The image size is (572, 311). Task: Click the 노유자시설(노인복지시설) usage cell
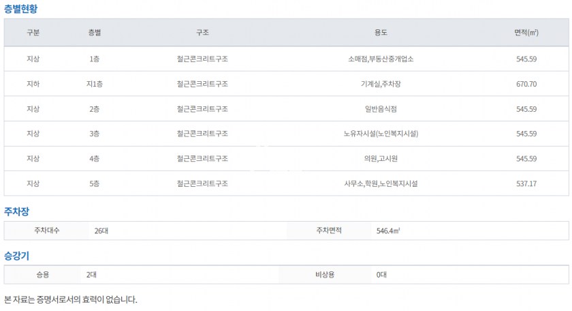pos(381,134)
